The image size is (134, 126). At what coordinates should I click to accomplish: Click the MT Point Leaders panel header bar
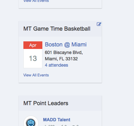pos(60,103)
